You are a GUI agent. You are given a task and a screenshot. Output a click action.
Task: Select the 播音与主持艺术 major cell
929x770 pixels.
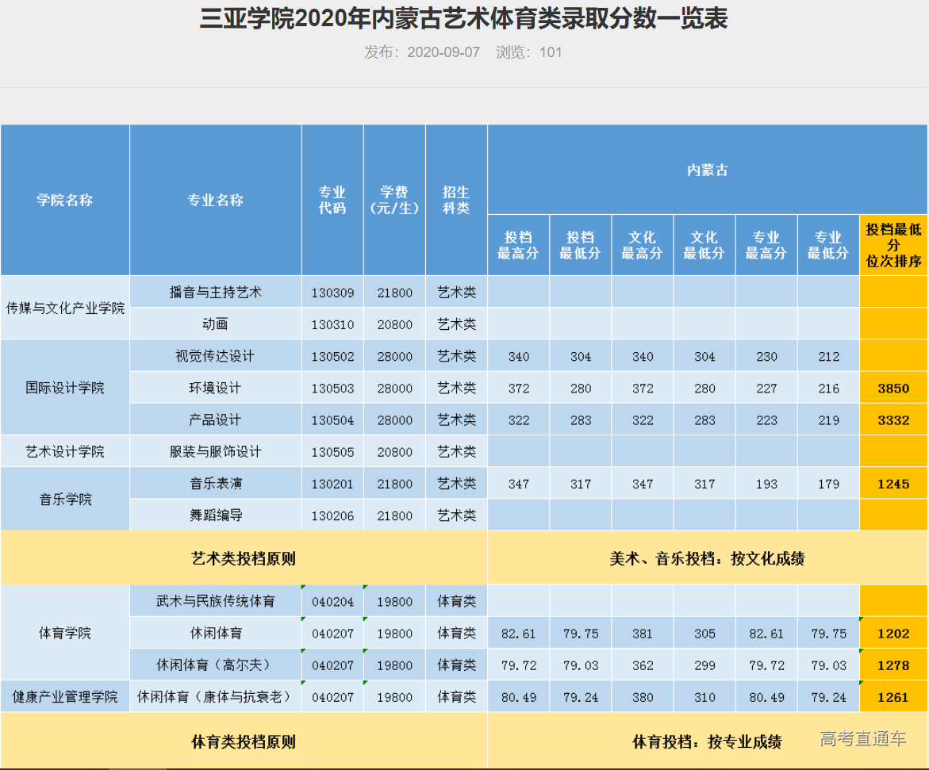pyautogui.click(x=215, y=292)
